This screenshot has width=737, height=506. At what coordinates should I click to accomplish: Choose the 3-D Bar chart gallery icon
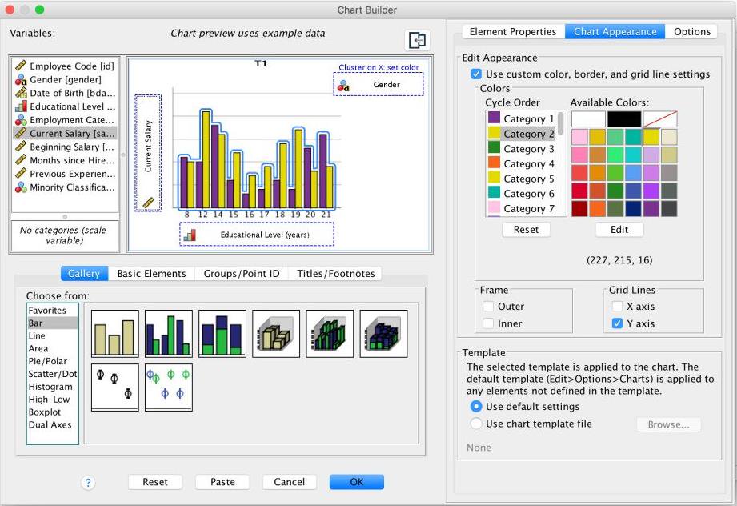click(x=275, y=333)
